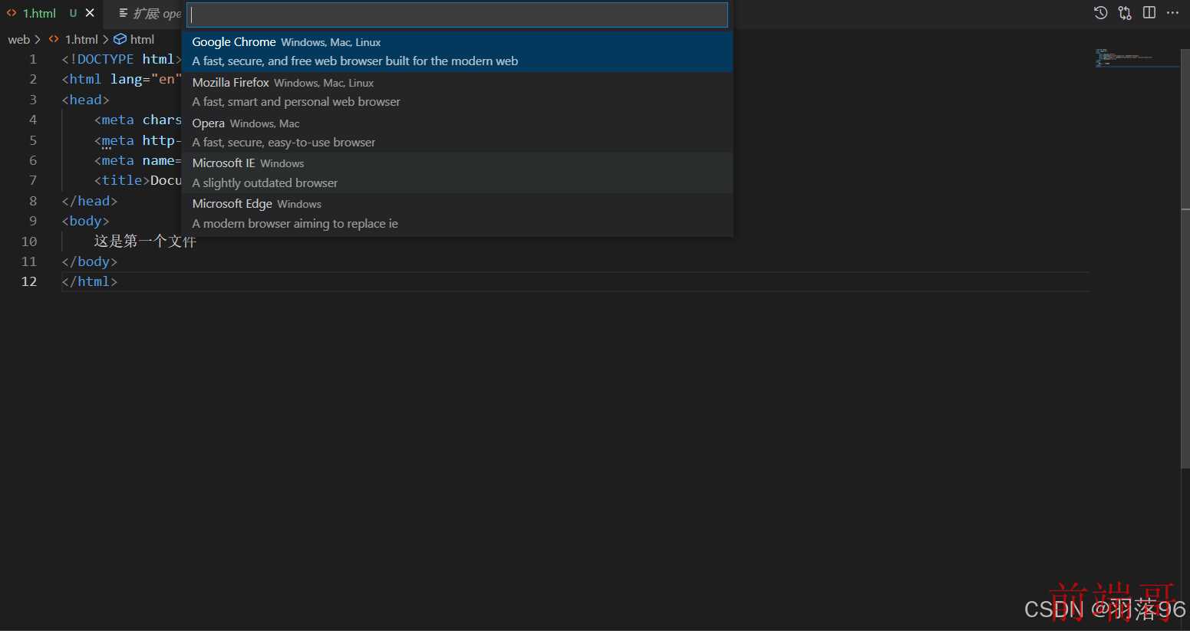Click line number 9 in the gutter

(x=33, y=221)
